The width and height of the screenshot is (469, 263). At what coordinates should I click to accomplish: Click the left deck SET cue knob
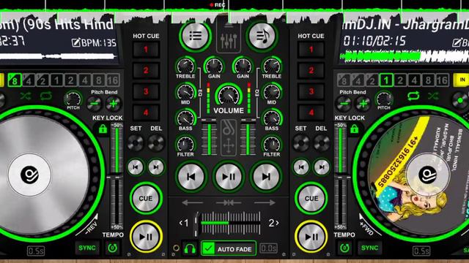pos(136,143)
